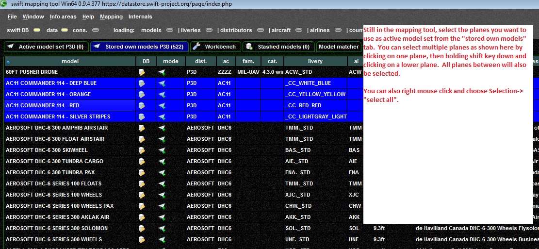Screen dimensions: 539x249
Task: Click mode icon for AC11 COMMANDER 114 - ORANGE
Action: click(162, 94)
